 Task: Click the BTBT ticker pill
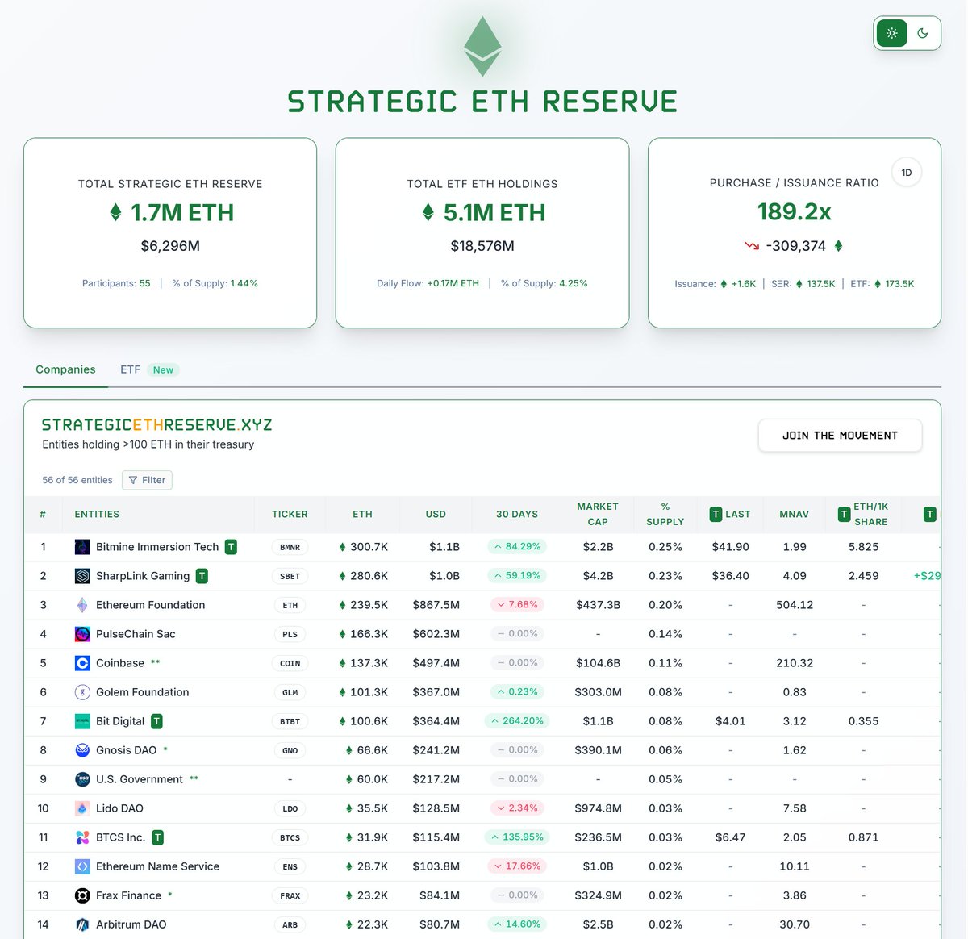[290, 721]
